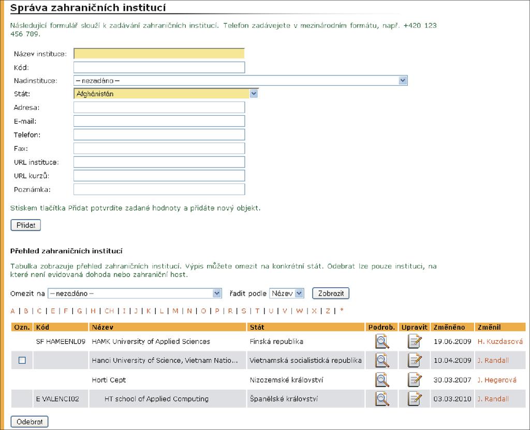This screenshot has width=530, height=430.
Task: Focus the Fax input field
Action: [159, 148]
